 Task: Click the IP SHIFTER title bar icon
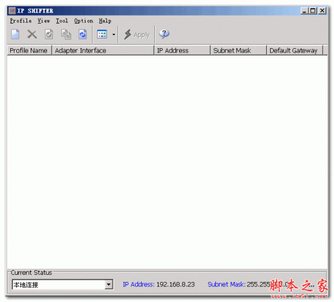point(12,10)
